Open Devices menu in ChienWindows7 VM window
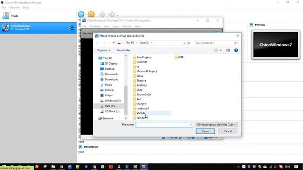 click(x=127, y=26)
